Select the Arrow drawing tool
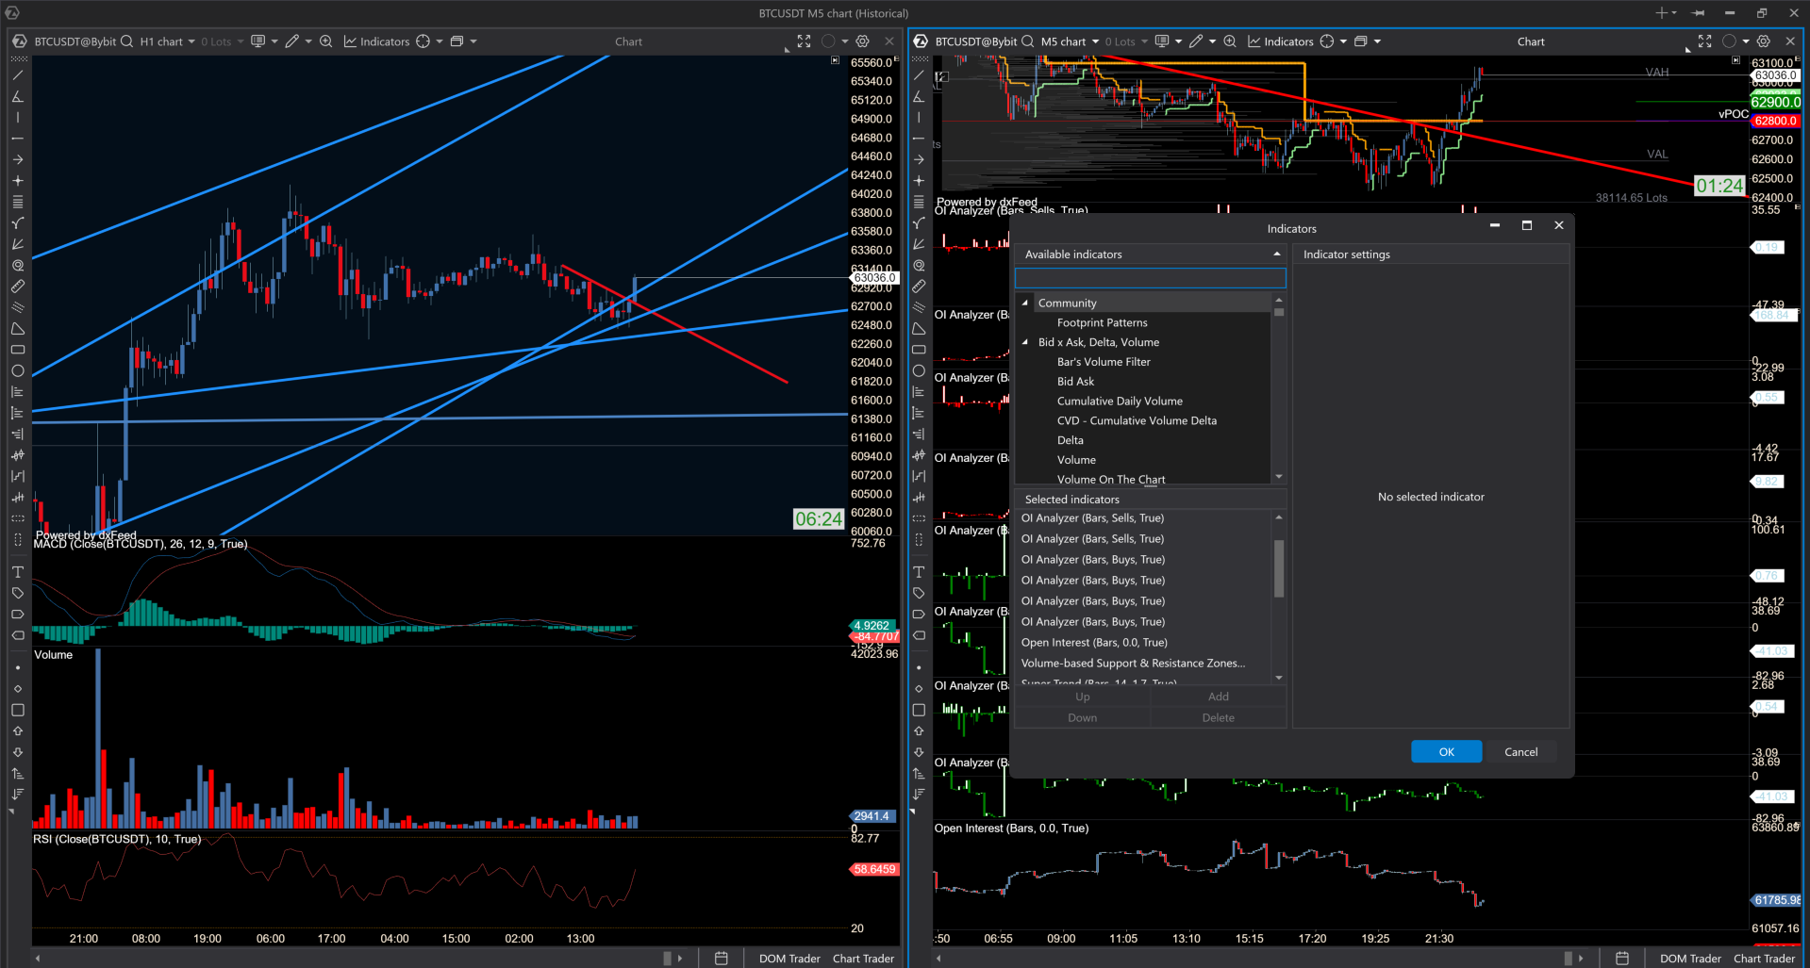This screenshot has width=1810, height=968. click(x=17, y=159)
